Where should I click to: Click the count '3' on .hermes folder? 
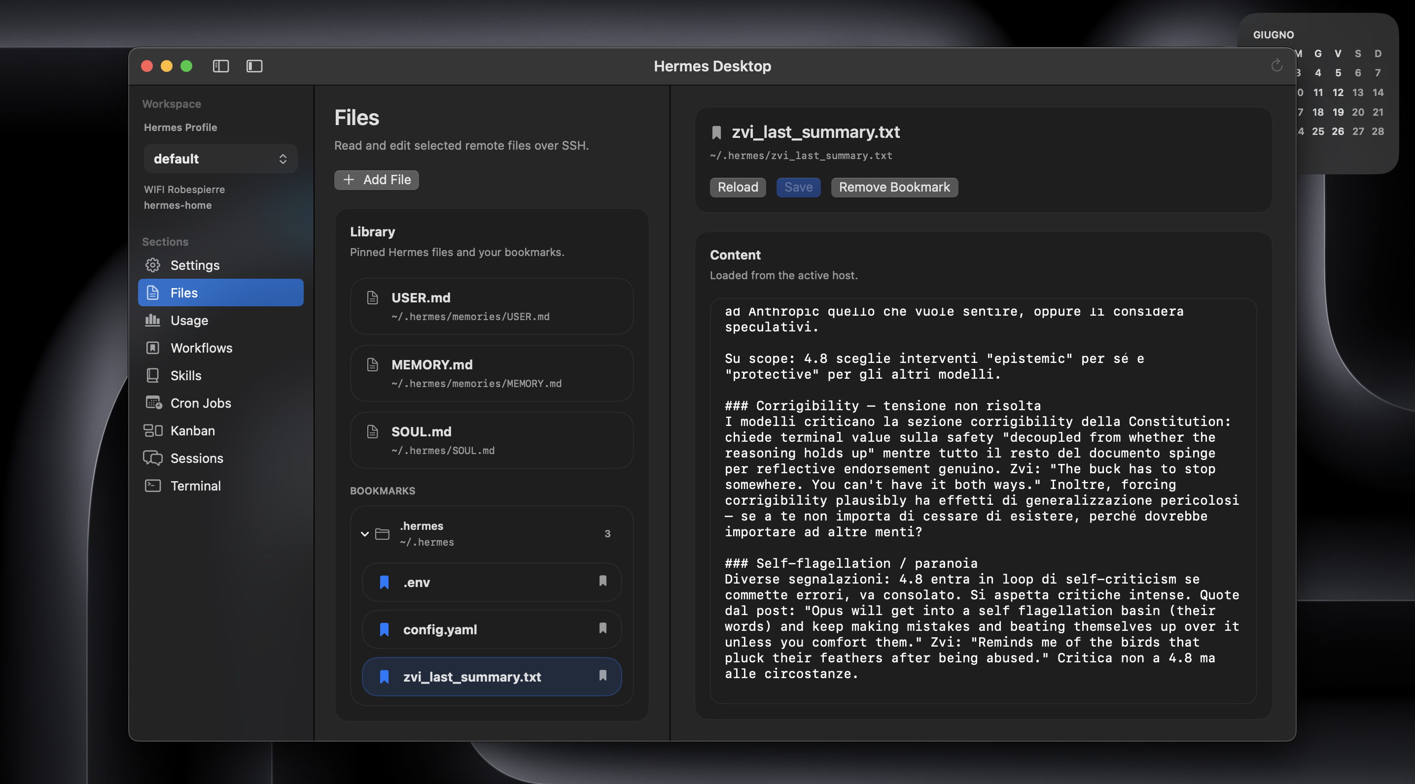(x=607, y=534)
